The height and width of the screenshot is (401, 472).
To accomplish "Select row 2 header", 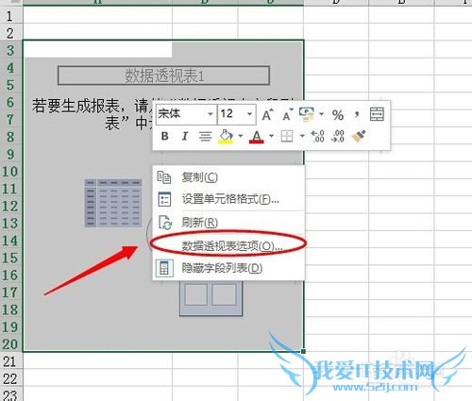I will tap(10, 33).
